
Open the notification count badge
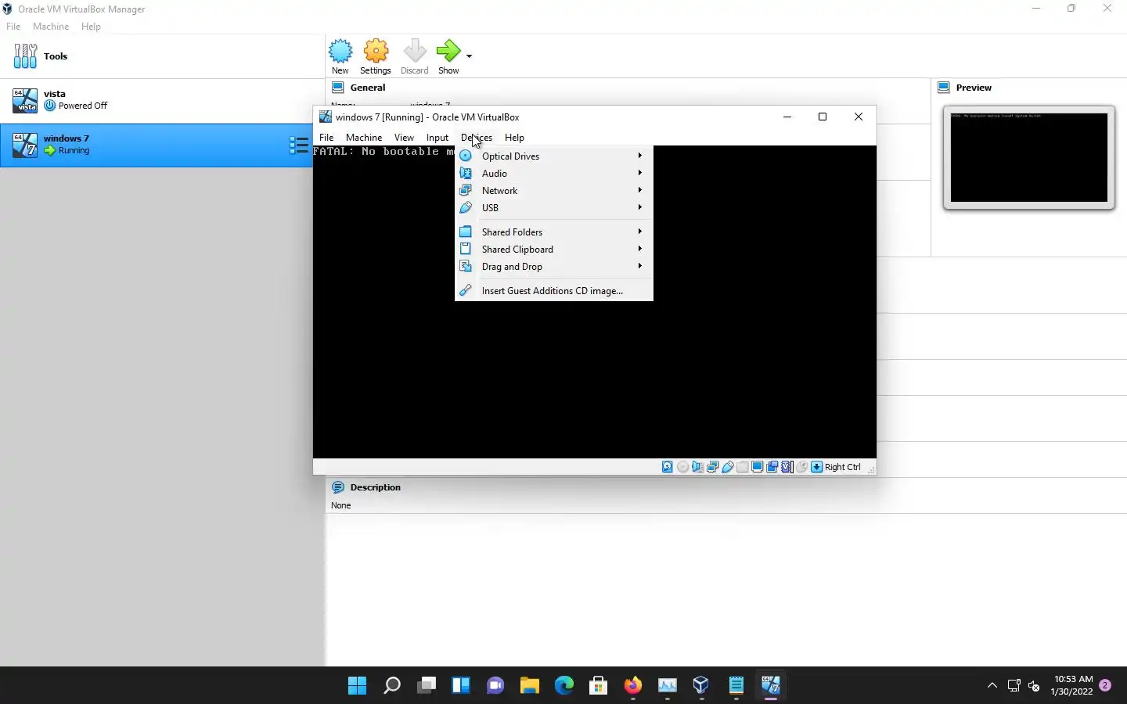[1105, 686]
